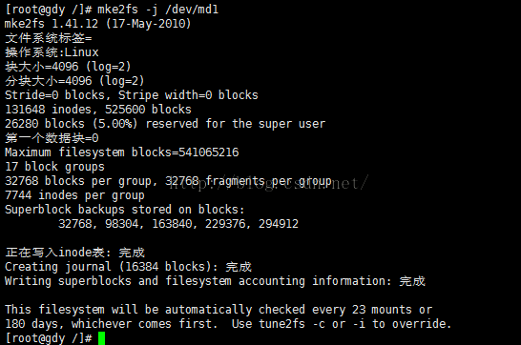Click the mke2fs -j /dev/md1 command
The height and width of the screenshot is (345, 521).
[157, 10]
